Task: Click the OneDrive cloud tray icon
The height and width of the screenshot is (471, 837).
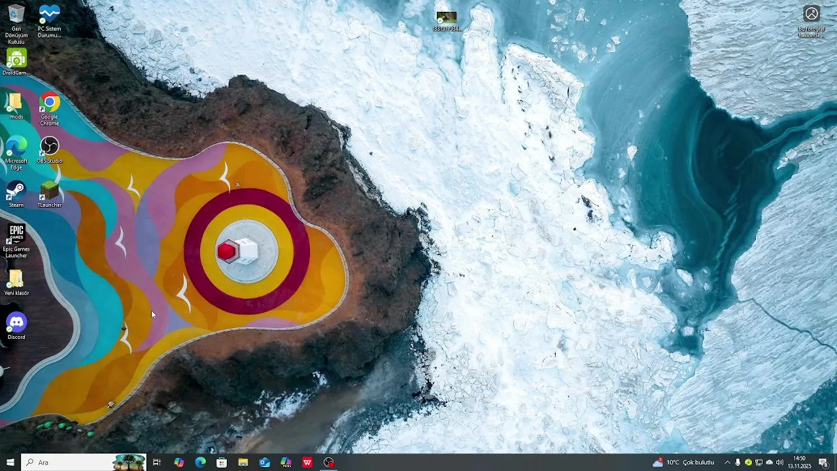Action: tap(769, 462)
